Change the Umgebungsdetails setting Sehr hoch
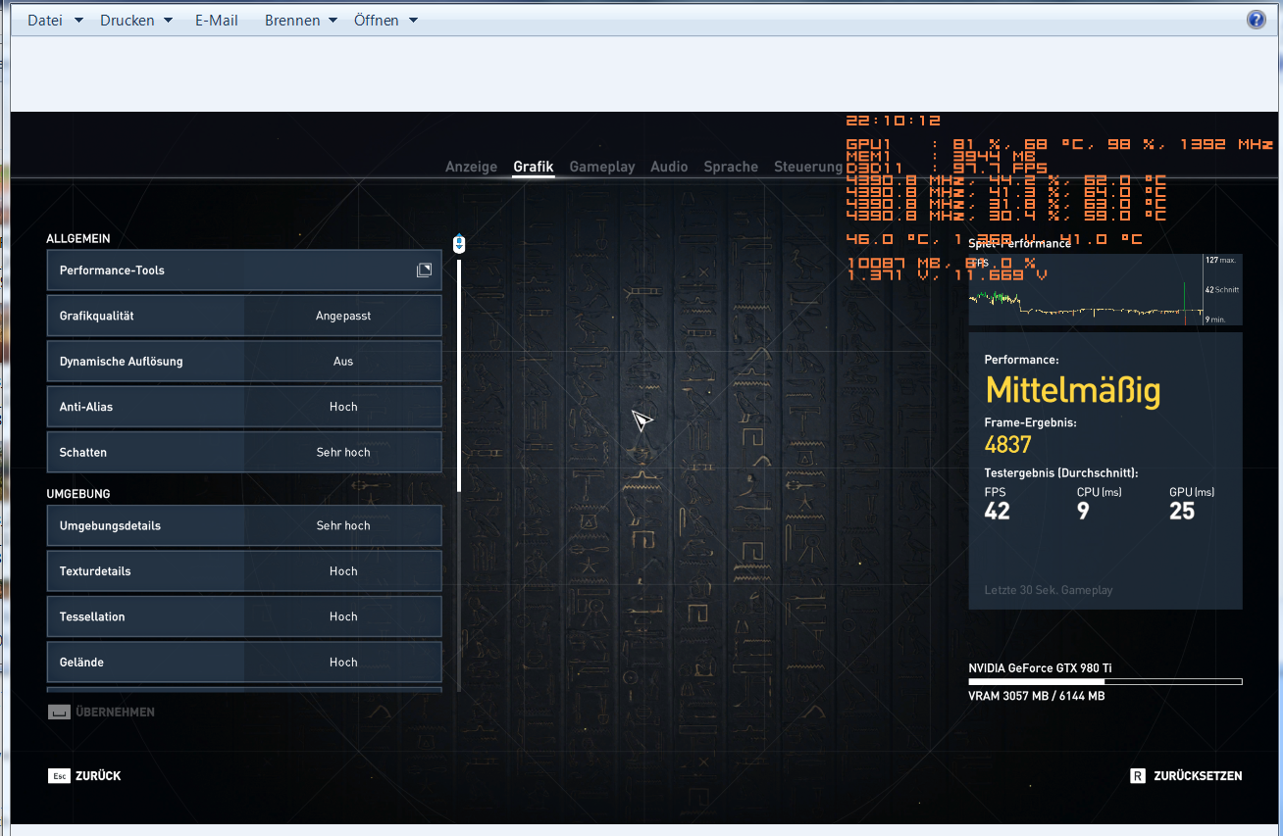The height and width of the screenshot is (836, 1283). point(343,526)
